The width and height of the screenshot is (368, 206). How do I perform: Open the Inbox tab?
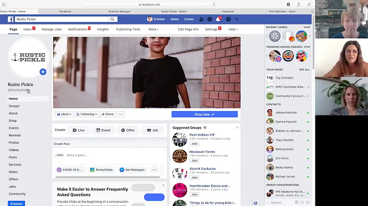click(x=29, y=29)
